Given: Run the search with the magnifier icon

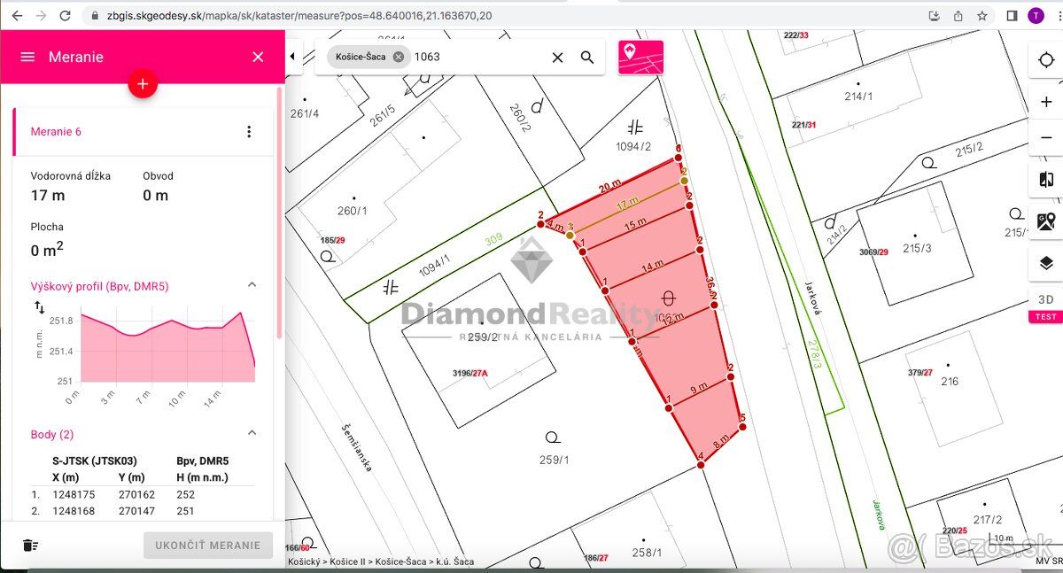Looking at the screenshot, I should [x=587, y=58].
